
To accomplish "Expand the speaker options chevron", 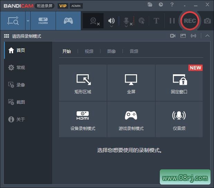I will click(x=111, y=26).
